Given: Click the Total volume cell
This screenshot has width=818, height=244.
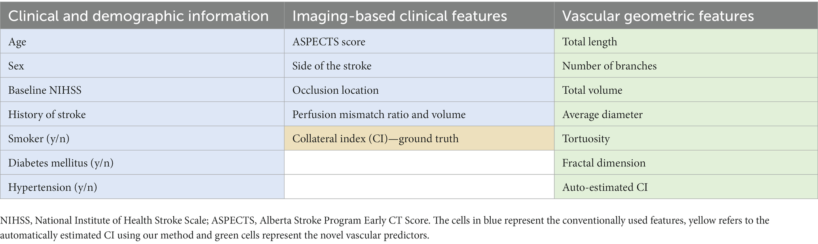Looking at the screenshot, I should tap(686, 90).
